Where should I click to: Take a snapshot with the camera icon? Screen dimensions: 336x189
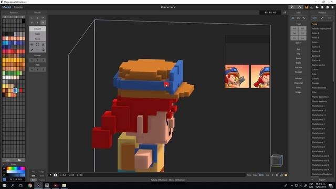pos(56,175)
